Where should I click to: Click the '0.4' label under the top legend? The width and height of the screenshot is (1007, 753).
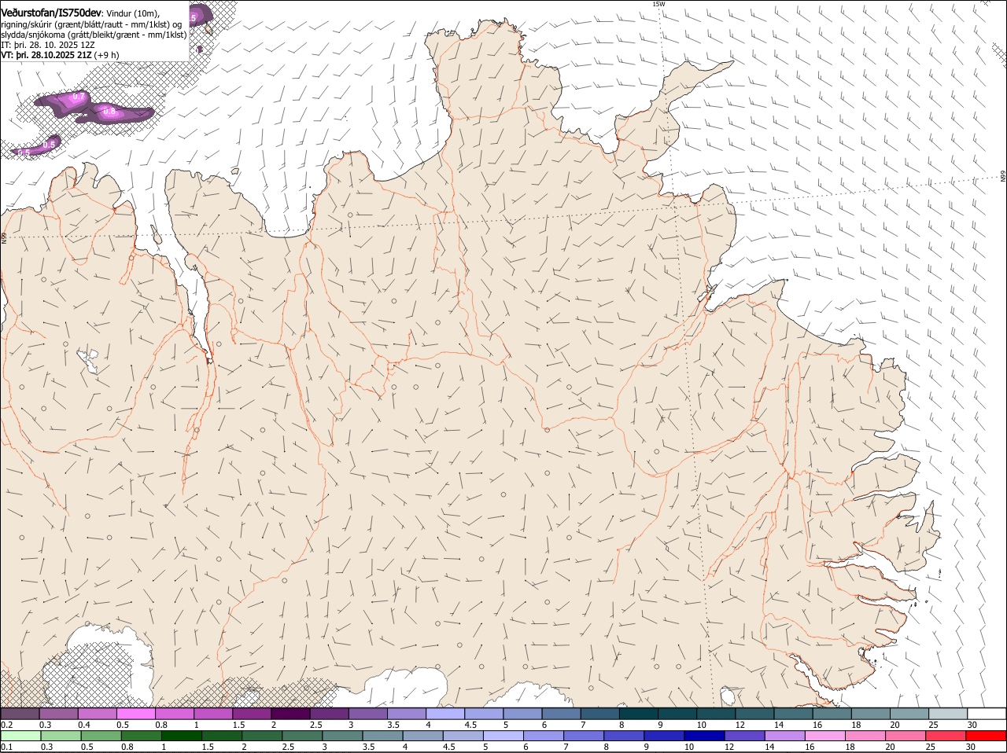click(x=84, y=724)
